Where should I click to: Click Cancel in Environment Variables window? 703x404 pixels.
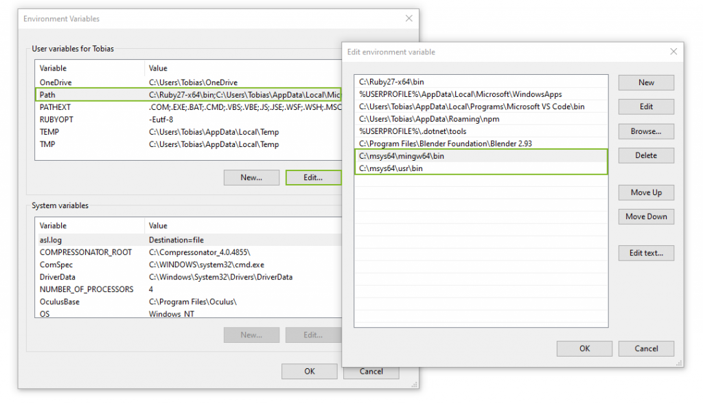[x=371, y=372]
